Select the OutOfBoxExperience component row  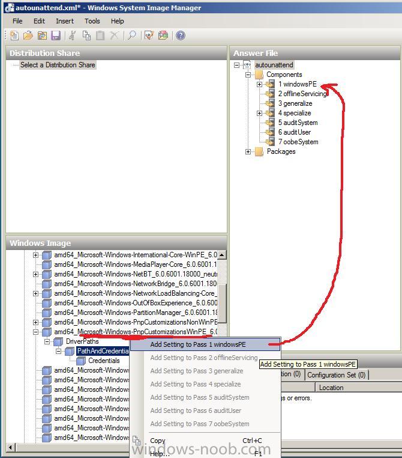[136, 303]
